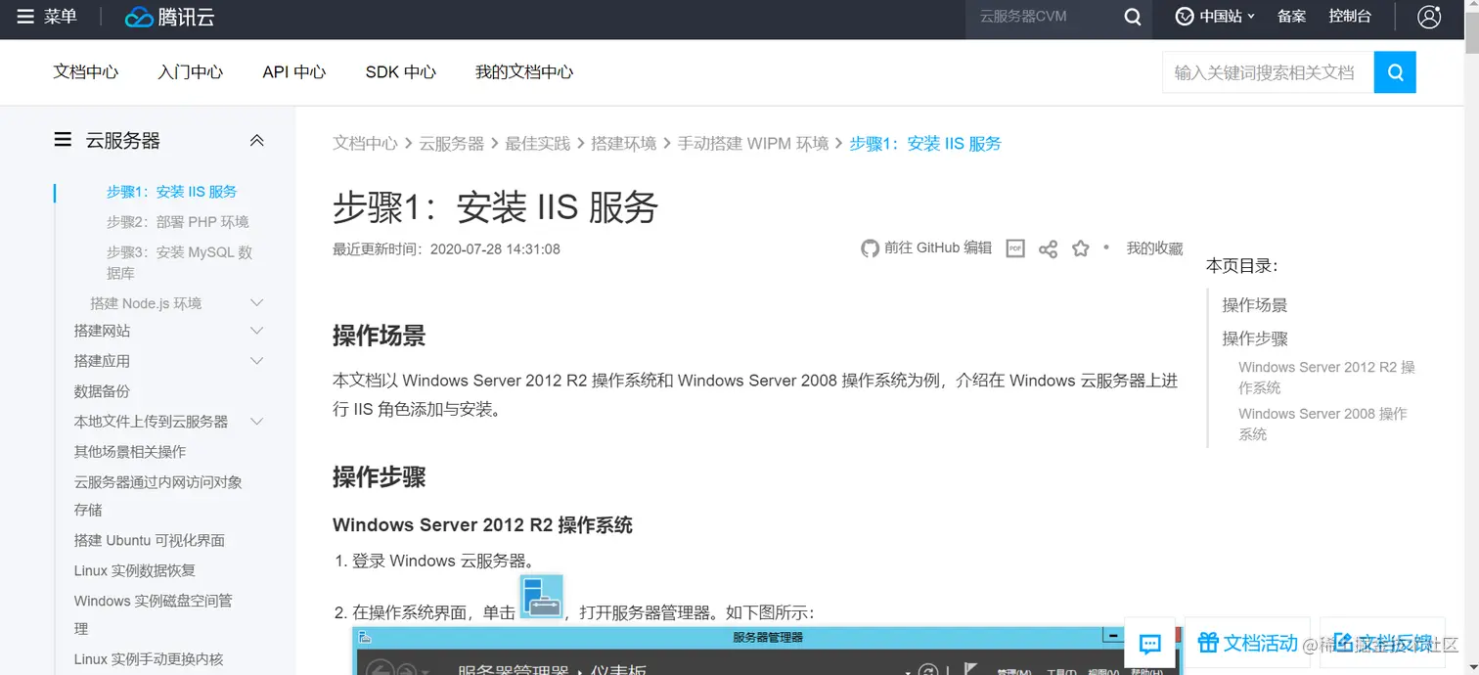Open 我的收藏 link

point(1154,248)
